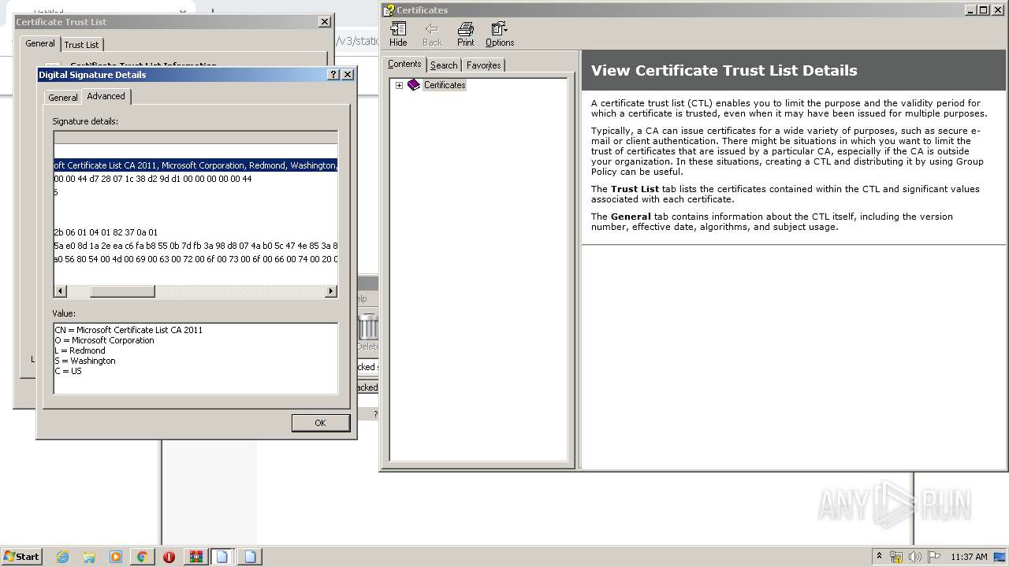Click the network warning tray icon
Viewport: 1009px width, 567px height.
[896, 557]
